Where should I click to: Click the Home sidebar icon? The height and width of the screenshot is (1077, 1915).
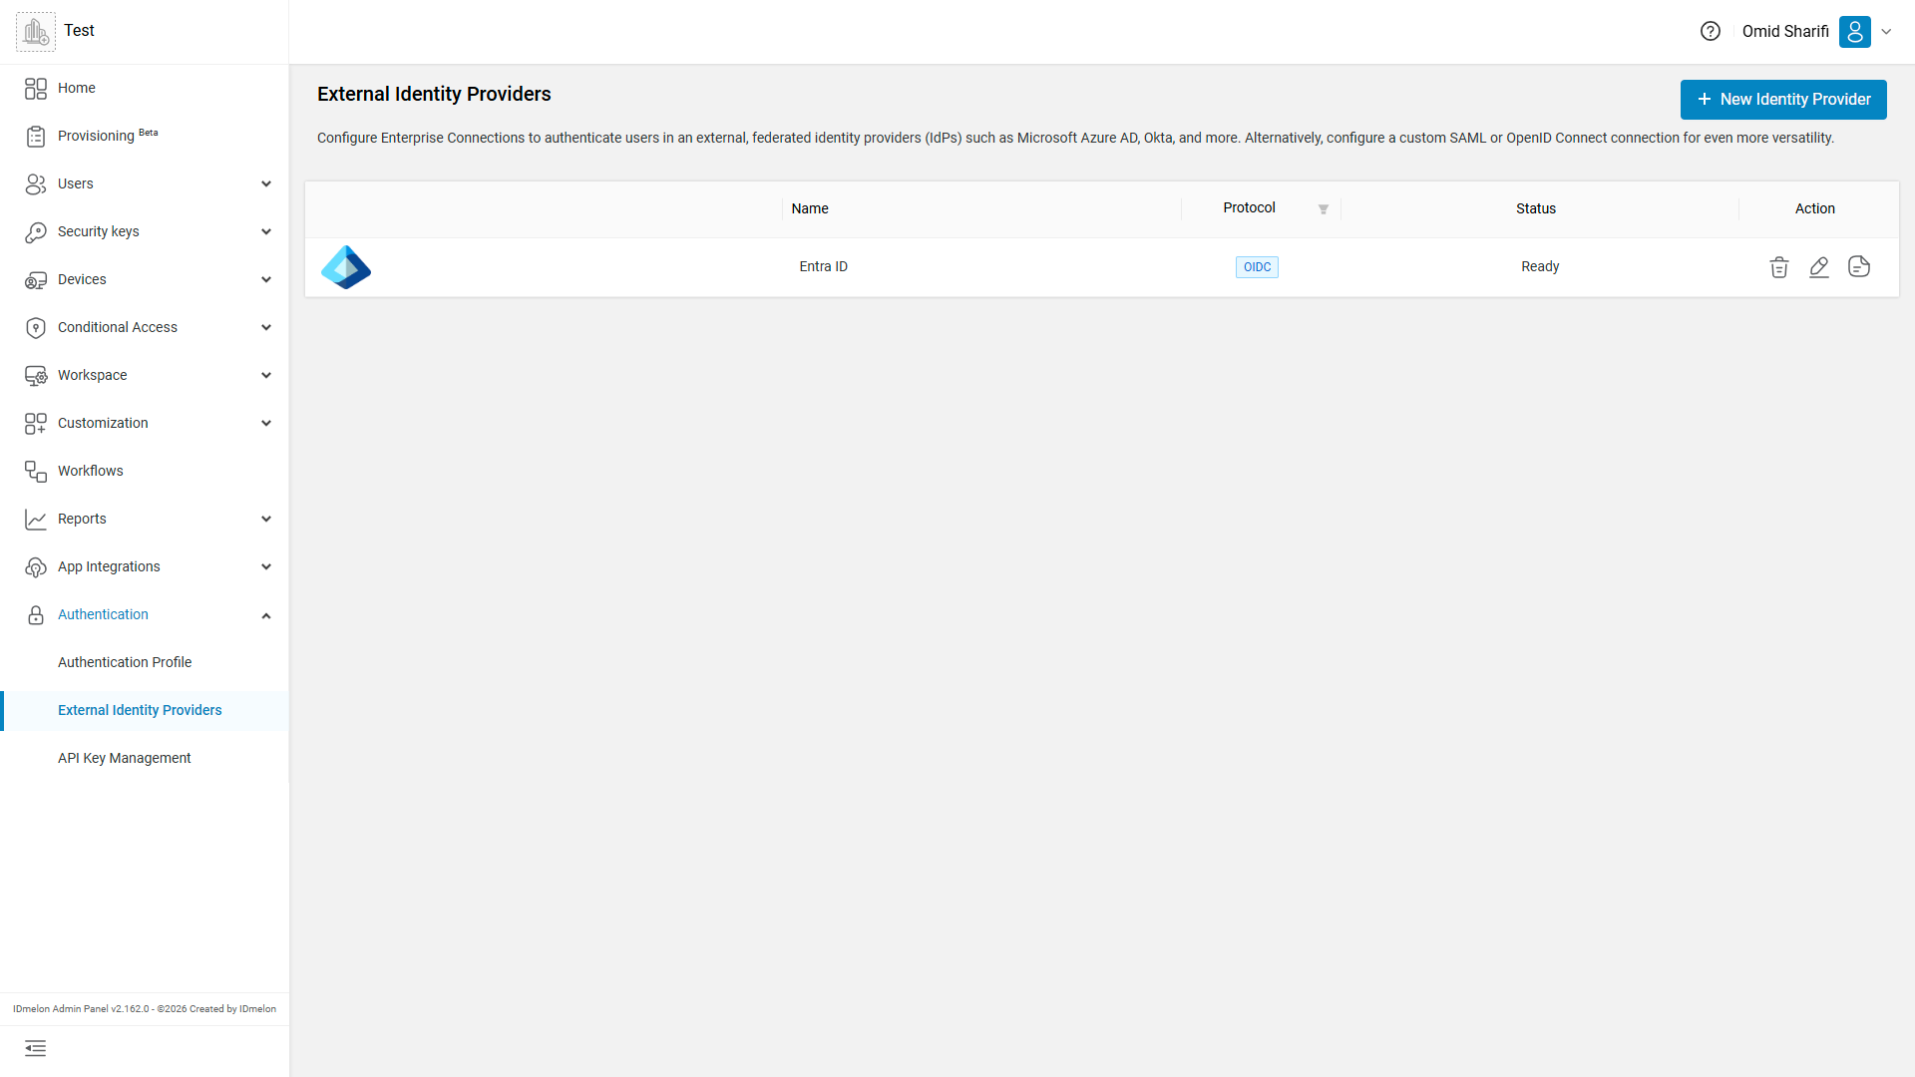click(x=36, y=89)
